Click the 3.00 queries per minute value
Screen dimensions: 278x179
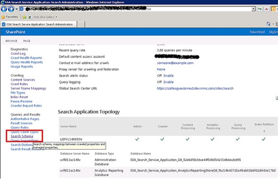point(174,50)
